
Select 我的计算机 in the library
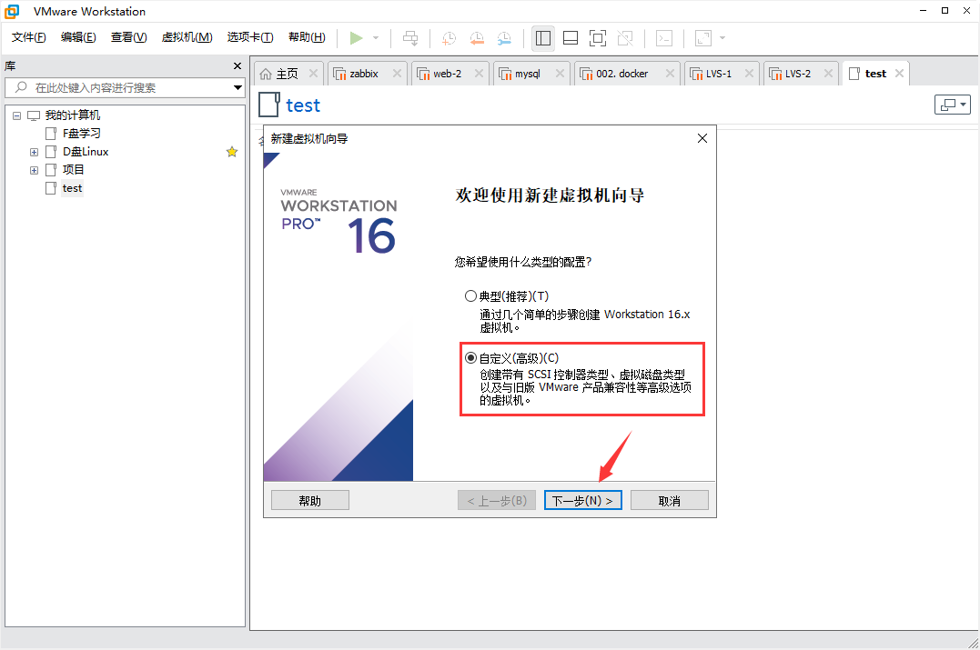[73, 115]
